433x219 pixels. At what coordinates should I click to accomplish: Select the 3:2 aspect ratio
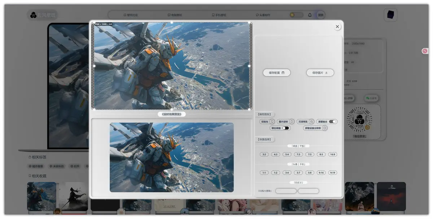264,155
